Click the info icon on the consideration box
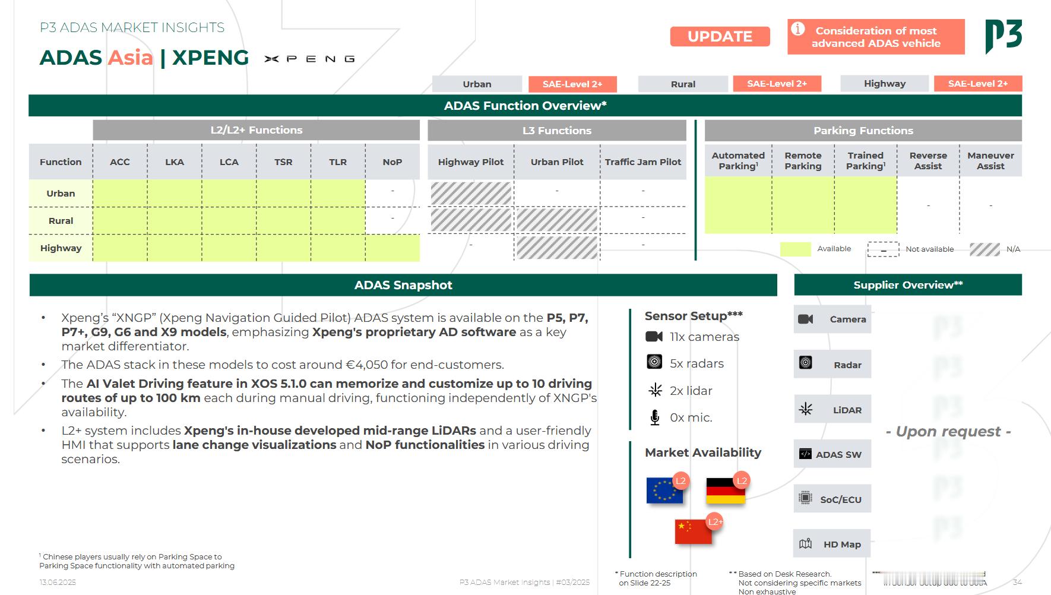1051x595 pixels. coord(798,29)
